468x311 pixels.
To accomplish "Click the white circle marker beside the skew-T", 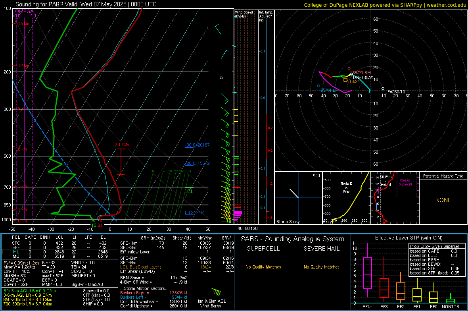I will pos(221,78).
